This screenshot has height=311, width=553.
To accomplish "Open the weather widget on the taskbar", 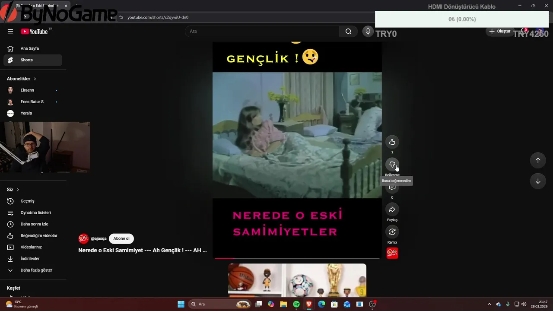I will coord(22,304).
